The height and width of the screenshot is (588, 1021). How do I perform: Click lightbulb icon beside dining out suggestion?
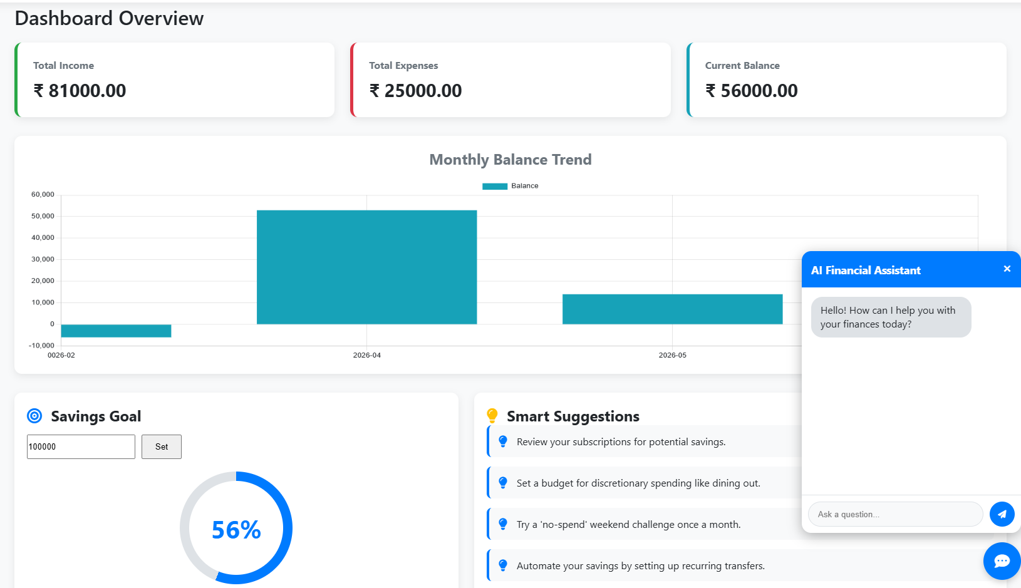tap(503, 483)
